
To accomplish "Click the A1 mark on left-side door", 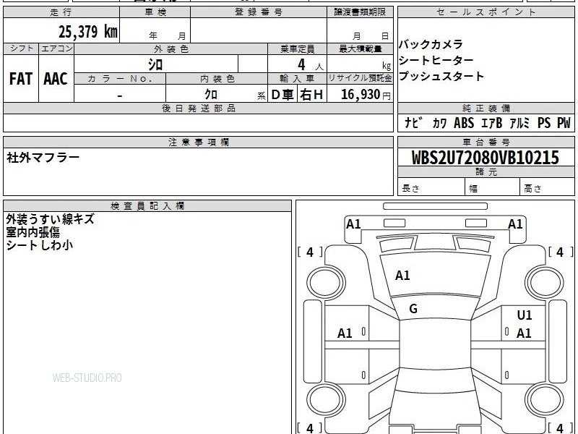I will [x=345, y=333].
